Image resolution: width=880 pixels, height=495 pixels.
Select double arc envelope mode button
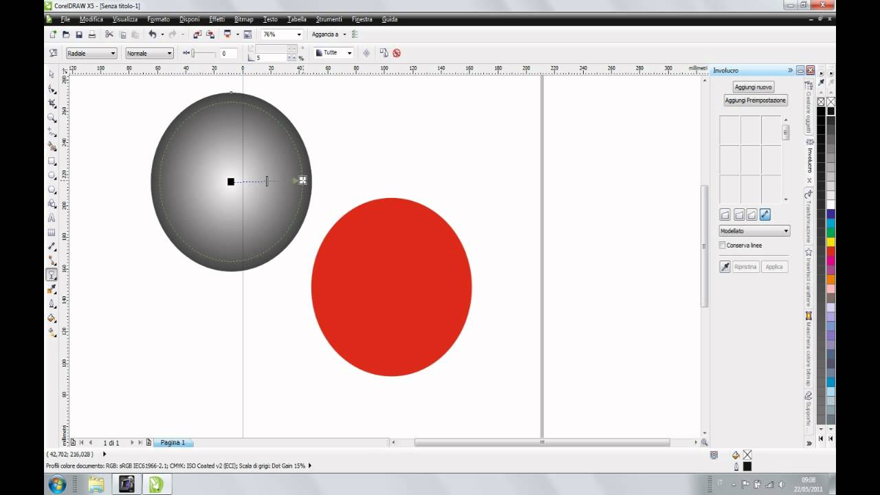pos(751,215)
